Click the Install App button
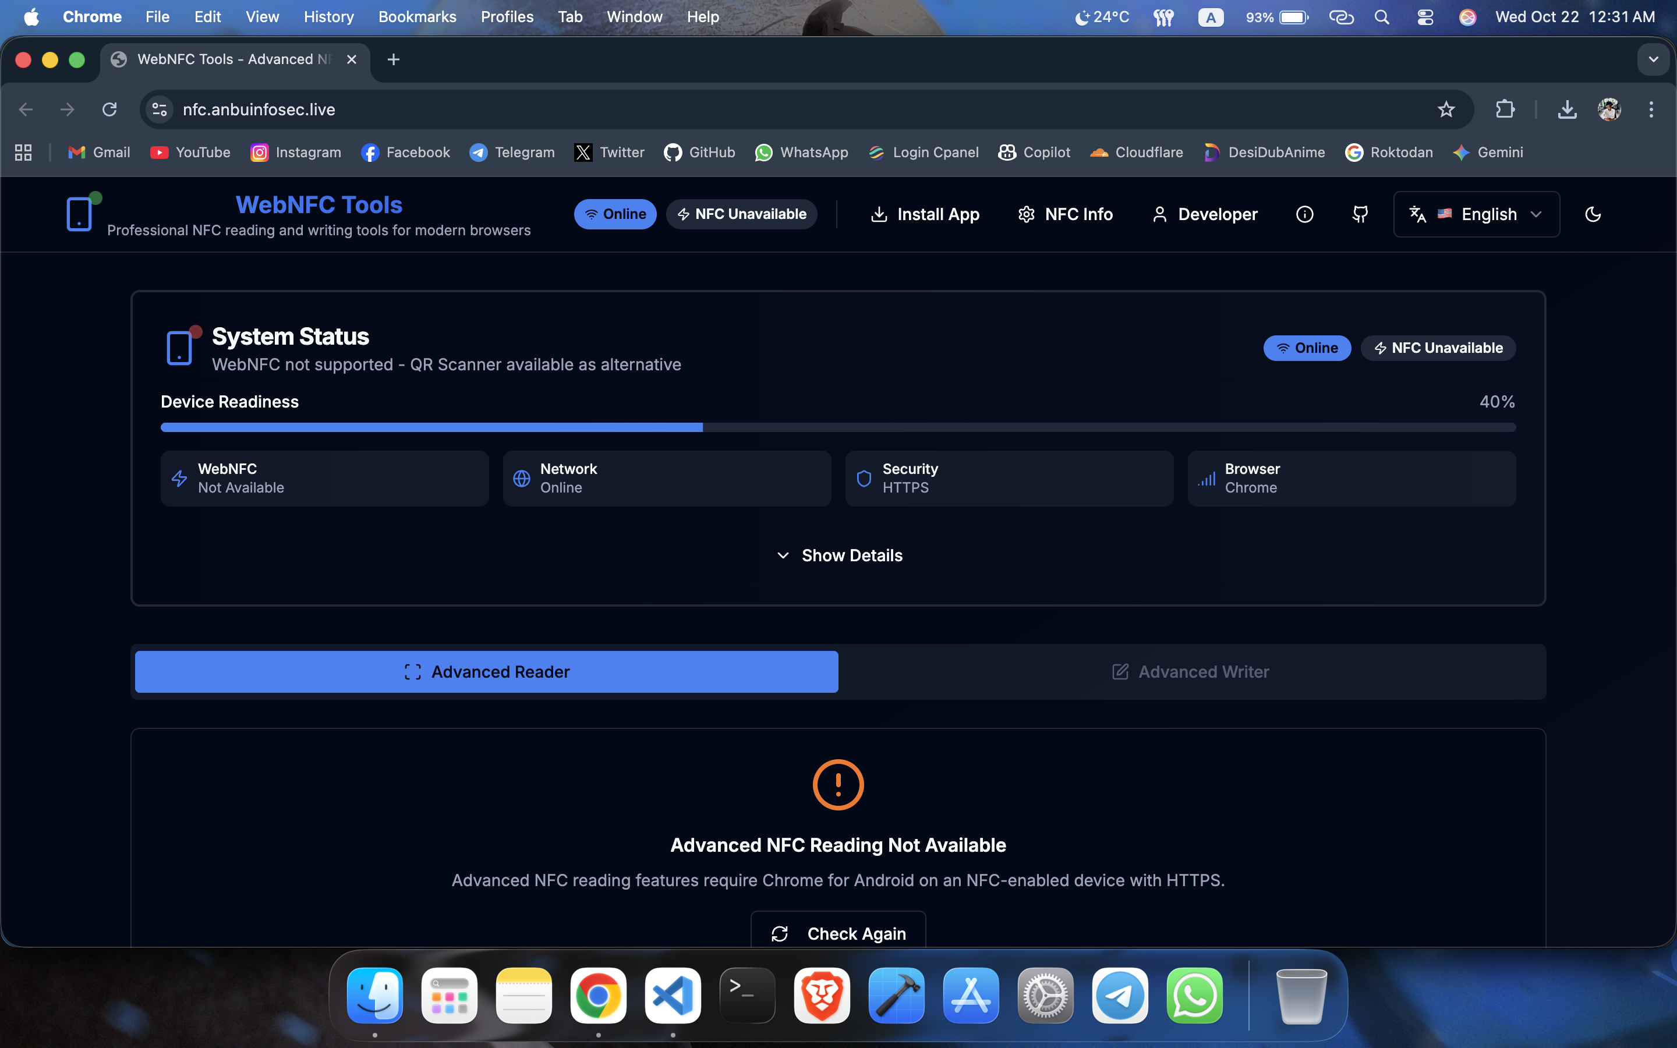The height and width of the screenshot is (1048, 1677). click(x=925, y=214)
